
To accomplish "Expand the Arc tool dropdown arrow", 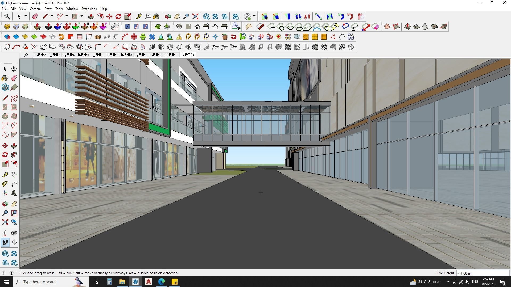I will click(67, 16).
